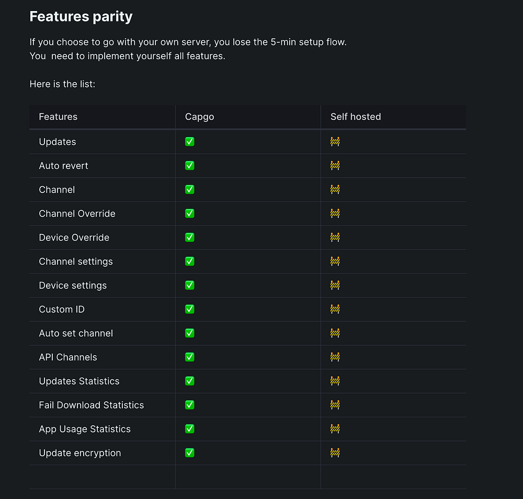Click the construction icon for Device Override
This screenshot has width=523, height=499.
tap(335, 237)
